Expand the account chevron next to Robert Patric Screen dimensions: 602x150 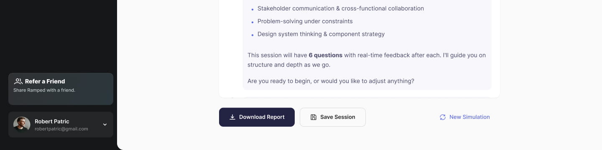coord(105,125)
